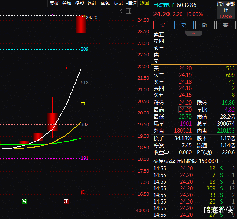Viewport: 237px width, 219px height.
Task: Click the trade row with volume 309
Action: point(194,188)
